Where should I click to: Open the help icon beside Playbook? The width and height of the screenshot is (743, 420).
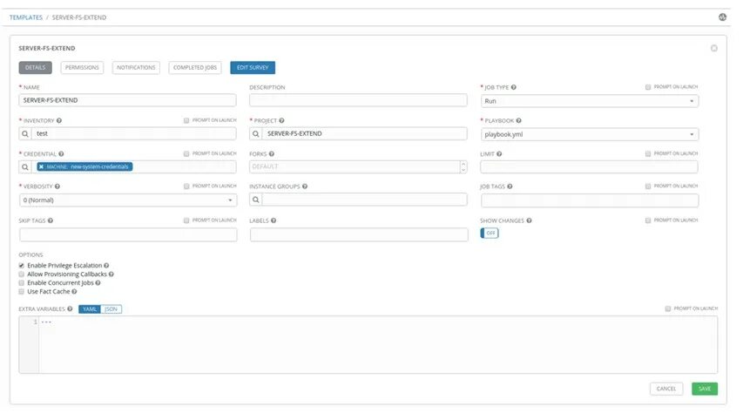[519, 120]
